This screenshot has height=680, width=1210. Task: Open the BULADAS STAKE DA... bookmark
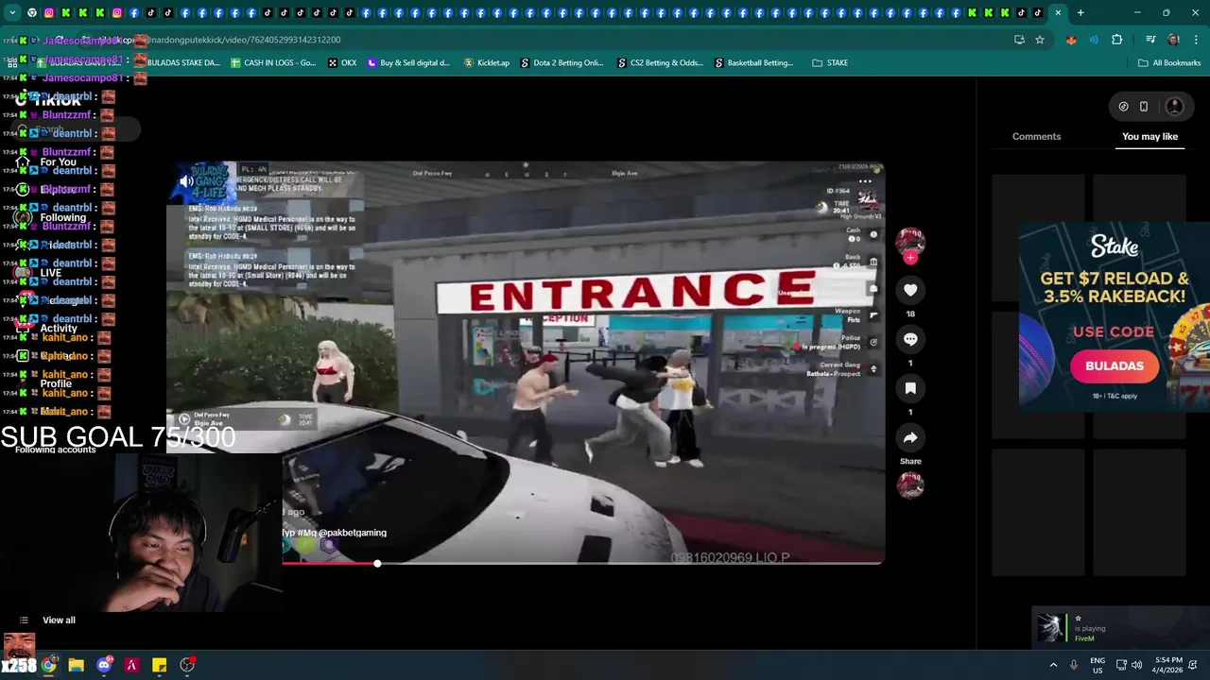(176, 63)
